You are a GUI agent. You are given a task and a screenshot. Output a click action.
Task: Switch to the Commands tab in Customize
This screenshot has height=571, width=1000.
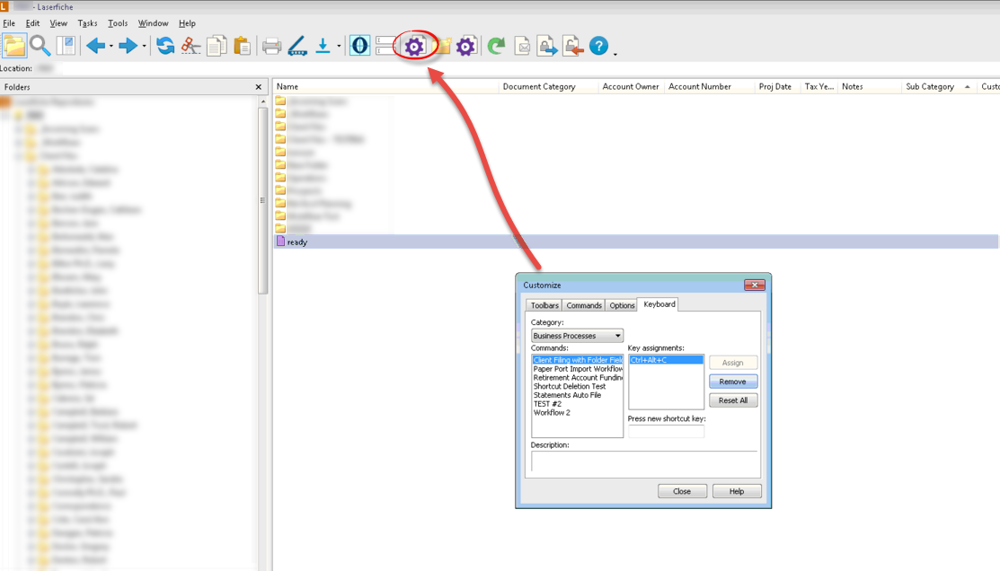(x=584, y=305)
